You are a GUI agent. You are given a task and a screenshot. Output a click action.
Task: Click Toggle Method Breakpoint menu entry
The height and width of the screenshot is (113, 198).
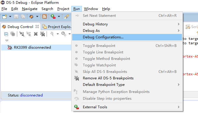[x=127, y=59]
